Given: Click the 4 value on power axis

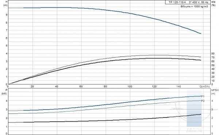Looking at the screenshot, I should pyautogui.click(x=7, y=101).
